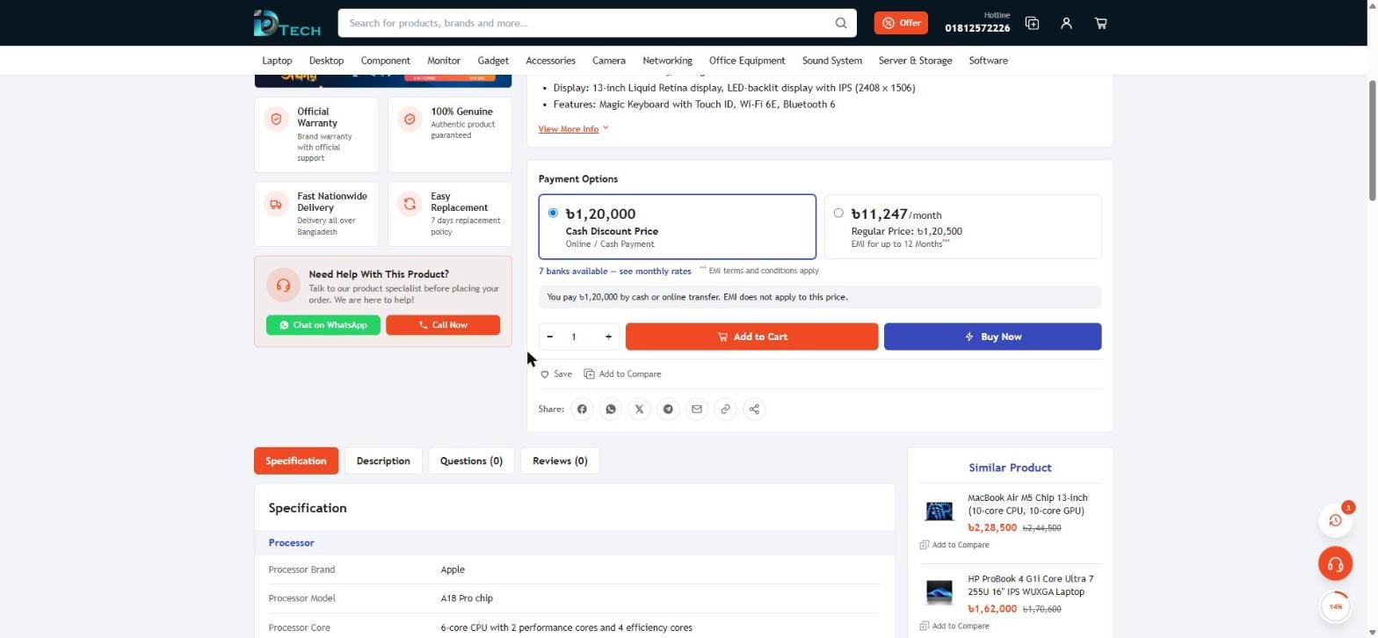Select the Cash Discount Price radio option
Screen dimensions: 1378x638
point(553,214)
